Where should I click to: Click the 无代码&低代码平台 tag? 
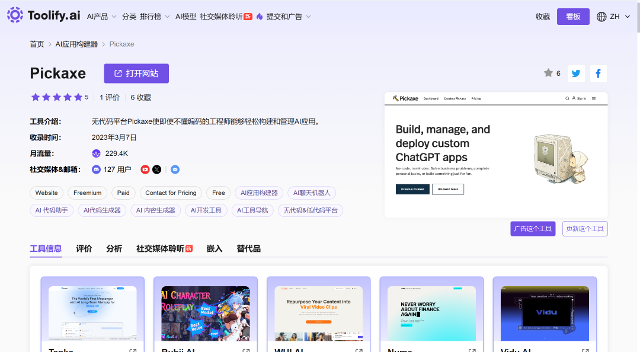click(311, 210)
